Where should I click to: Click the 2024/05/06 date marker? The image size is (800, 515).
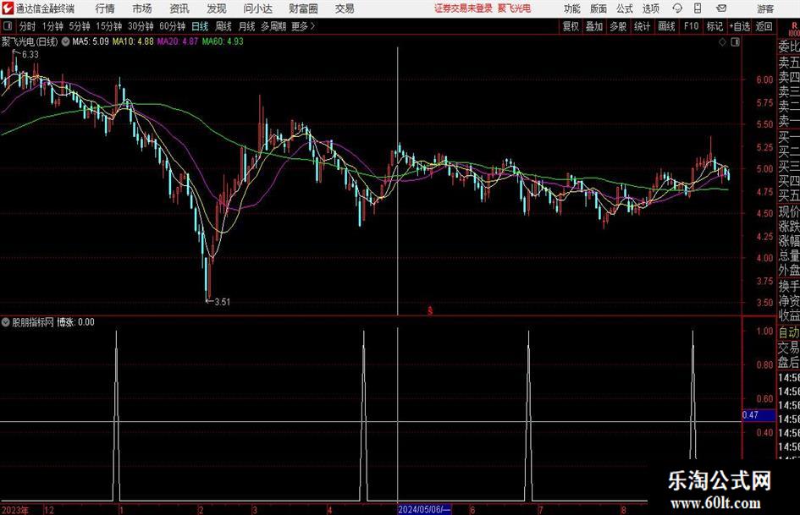[424, 509]
